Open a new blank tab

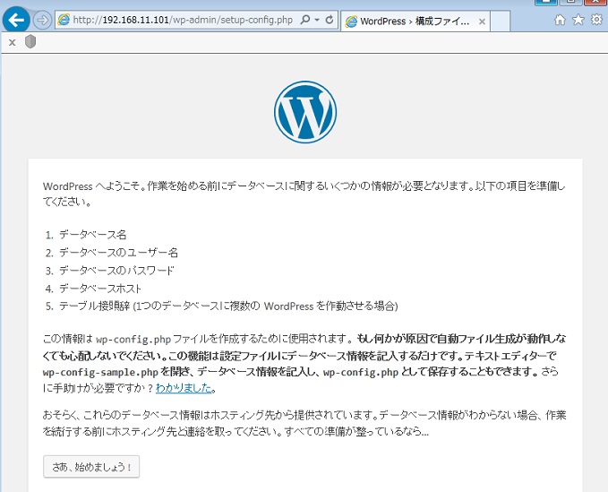pyautogui.click(x=500, y=21)
